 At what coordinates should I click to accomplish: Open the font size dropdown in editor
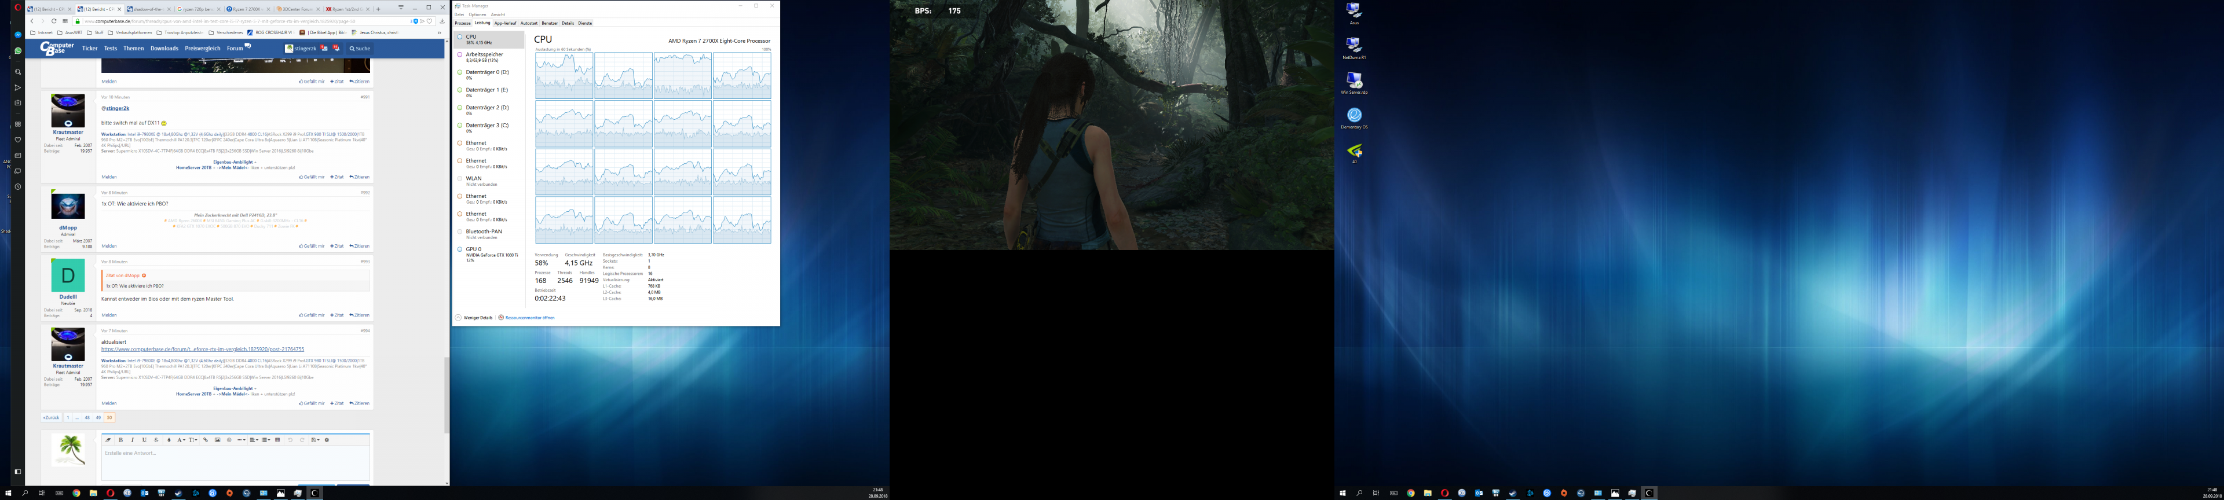click(x=193, y=440)
